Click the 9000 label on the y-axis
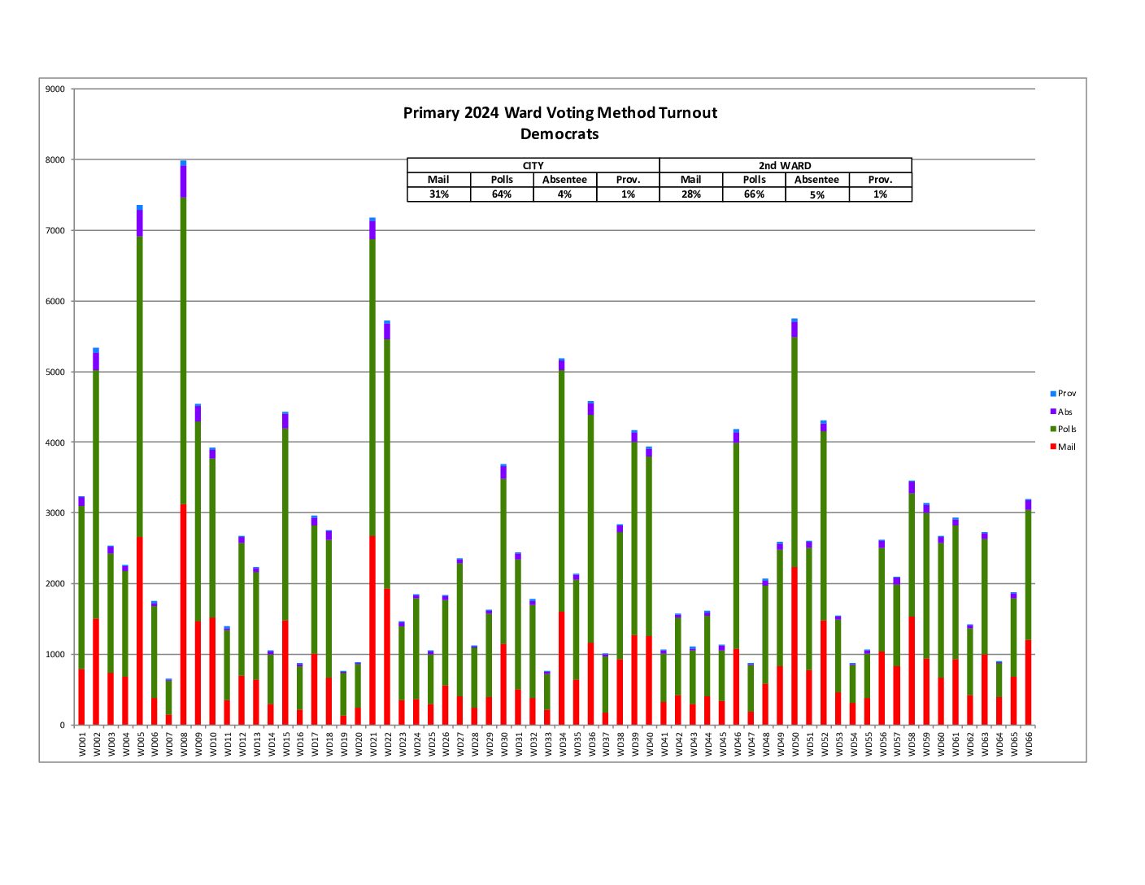The height and width of the screenshot is (885, 1145). coord(55,89)
